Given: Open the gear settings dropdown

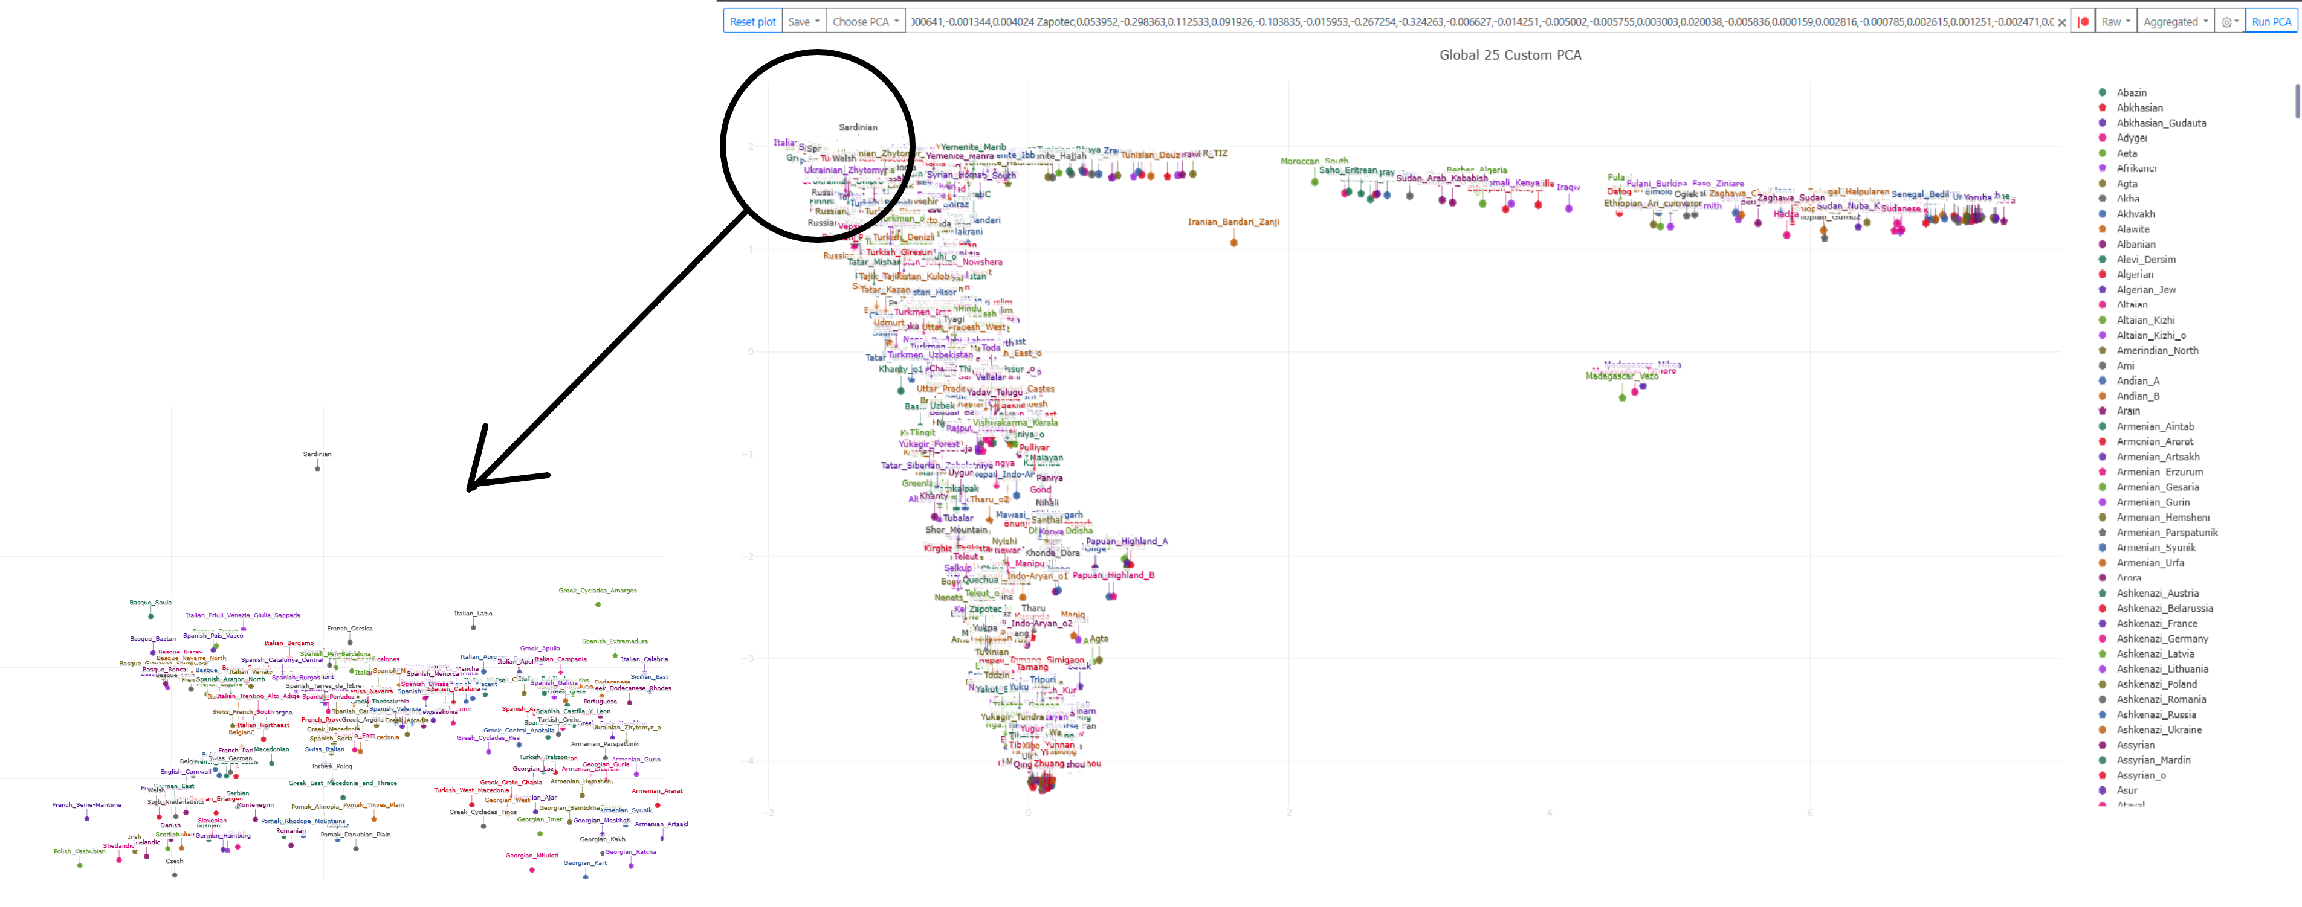Looking at the screenshot, I should (x=2229, y=21).
